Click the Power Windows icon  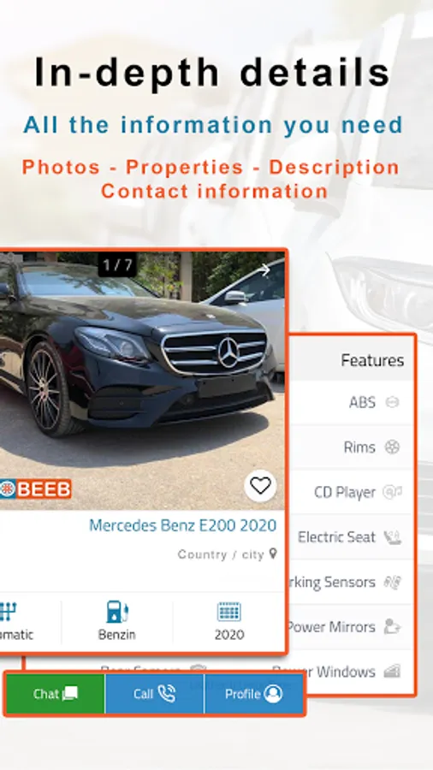392,672
